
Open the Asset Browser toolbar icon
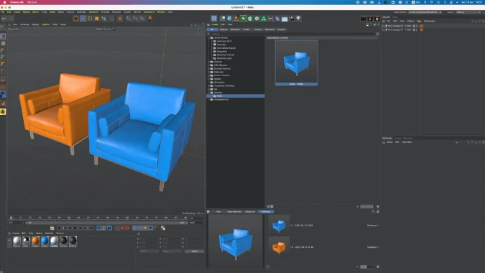click(x=213, y=19)
